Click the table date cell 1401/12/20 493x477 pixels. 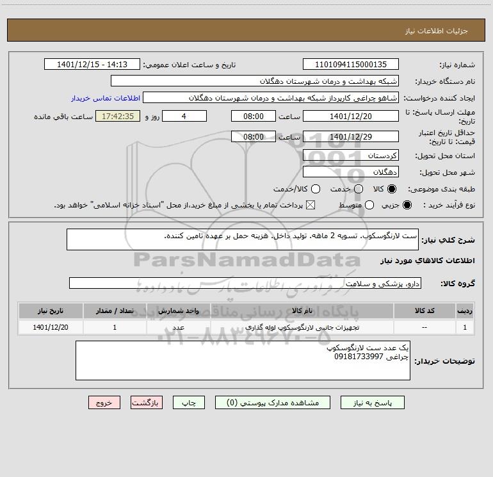(x=51, y=327)
